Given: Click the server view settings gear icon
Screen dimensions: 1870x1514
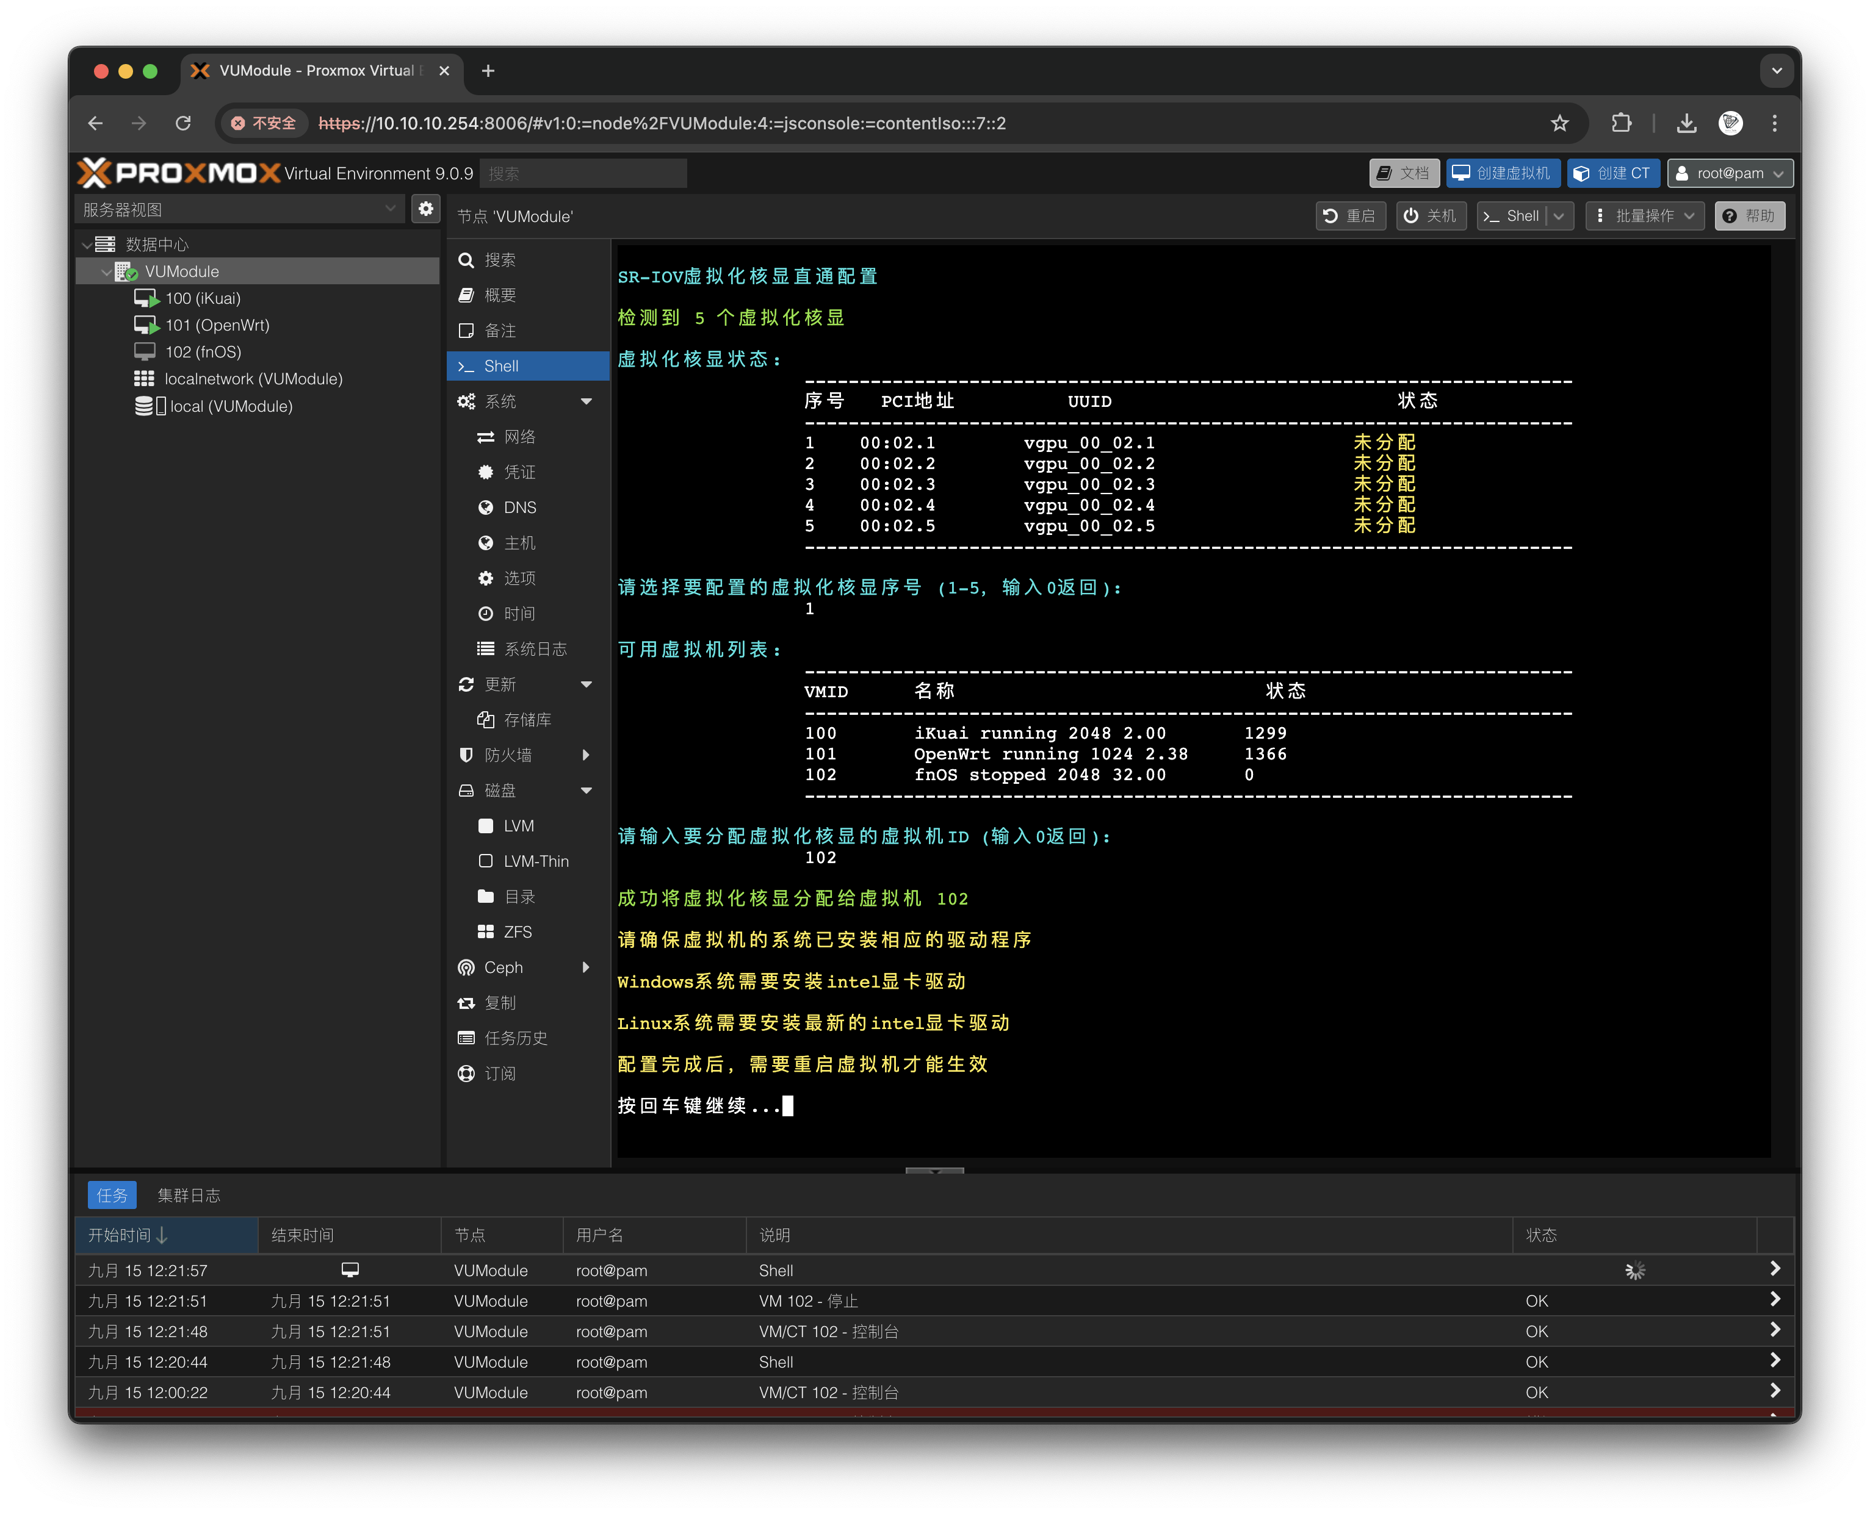Looking at the screenshot, I should pos(425,209).
